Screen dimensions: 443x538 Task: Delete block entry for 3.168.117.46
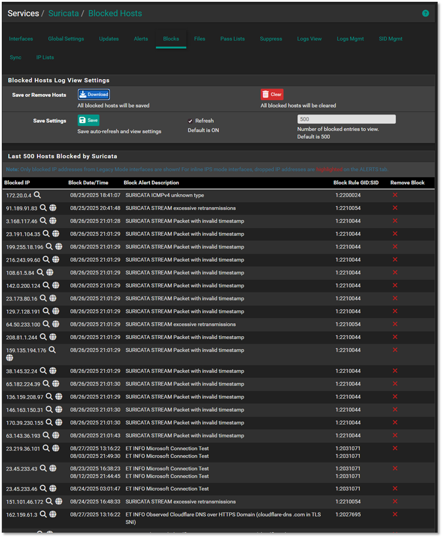coord(395,221)
